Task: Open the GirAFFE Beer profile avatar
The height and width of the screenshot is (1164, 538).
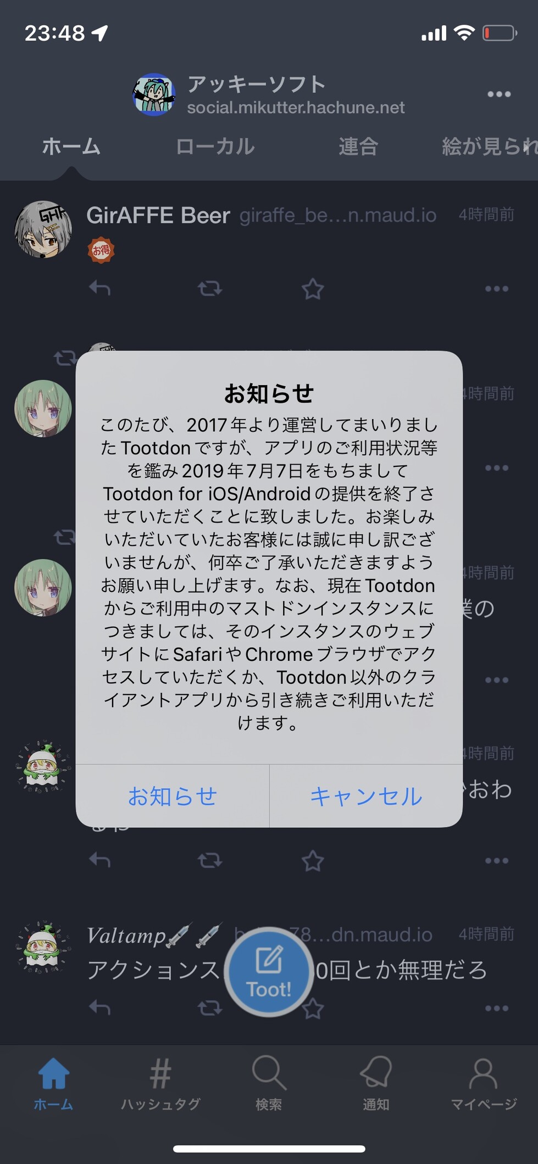Action: (43, 229)
